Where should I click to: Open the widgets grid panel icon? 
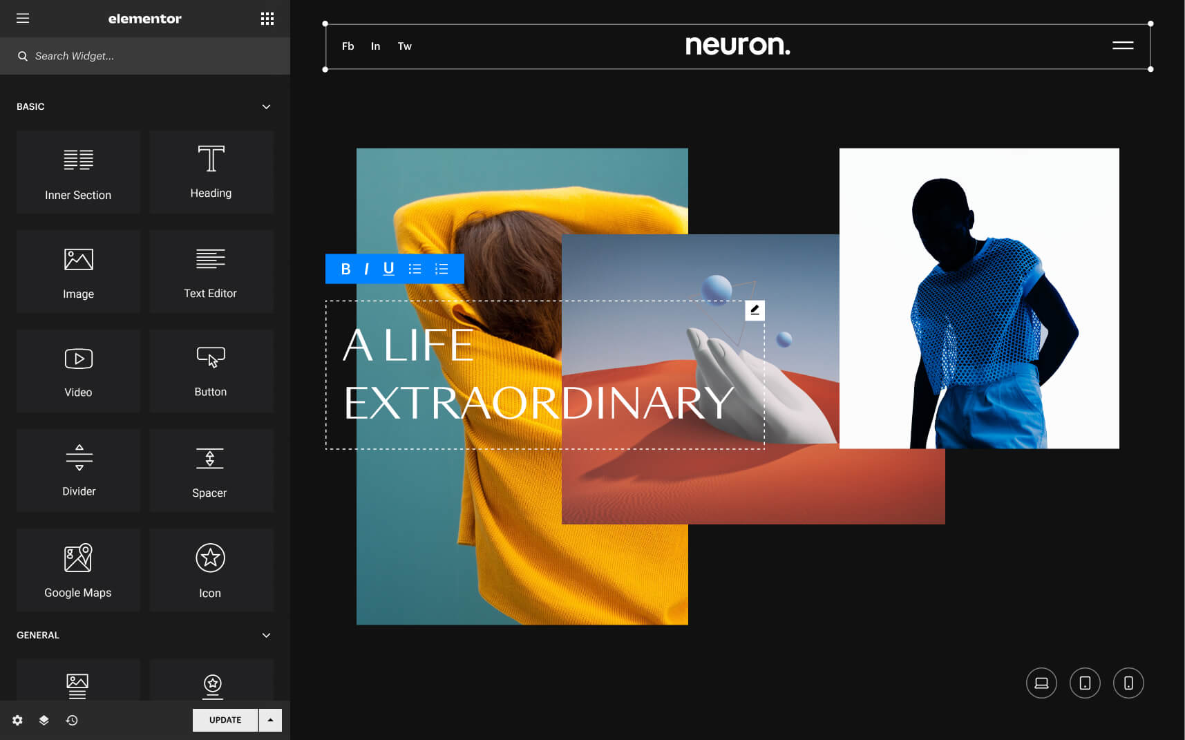tap(267, 19)
